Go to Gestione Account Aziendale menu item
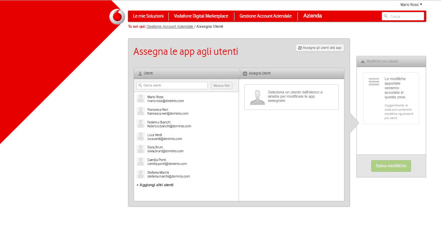The image size is (441, 228). 265,16
